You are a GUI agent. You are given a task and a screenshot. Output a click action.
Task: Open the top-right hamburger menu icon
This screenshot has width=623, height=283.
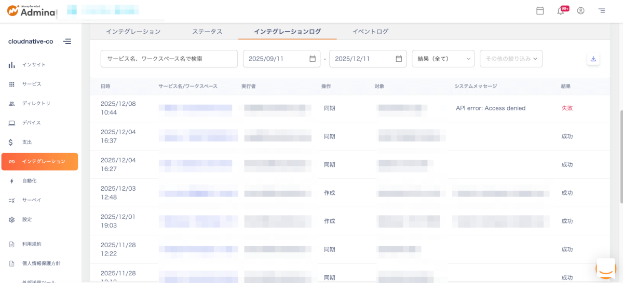click(601, 11)
